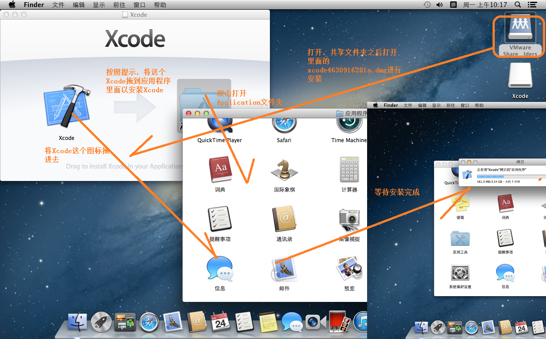
Task: Click Finder in the inset screenshot Dock
Action: point(421,327)
